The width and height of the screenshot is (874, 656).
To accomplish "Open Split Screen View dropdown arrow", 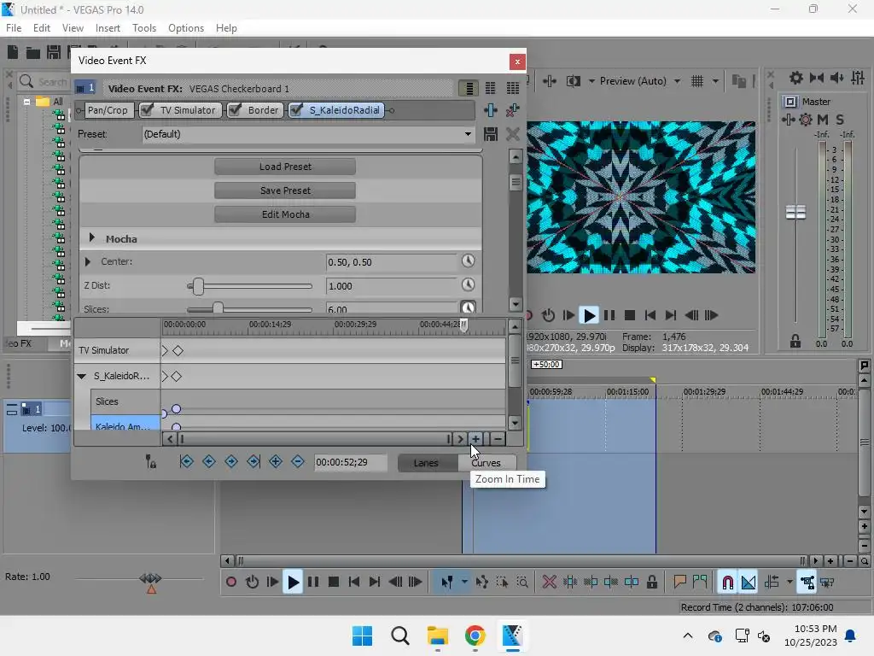I will tap(591, 81).
